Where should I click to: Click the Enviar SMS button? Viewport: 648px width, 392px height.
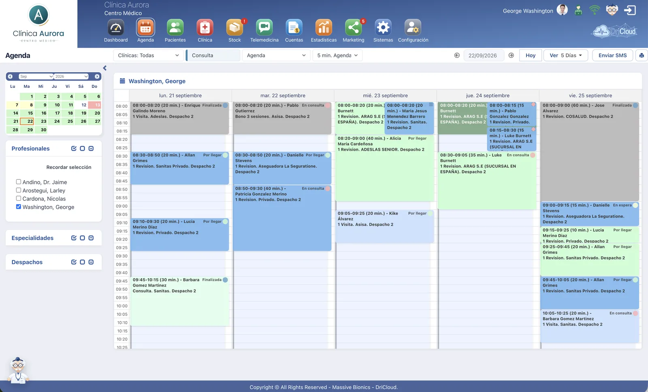pyautogui.click(x=612, y=55)
